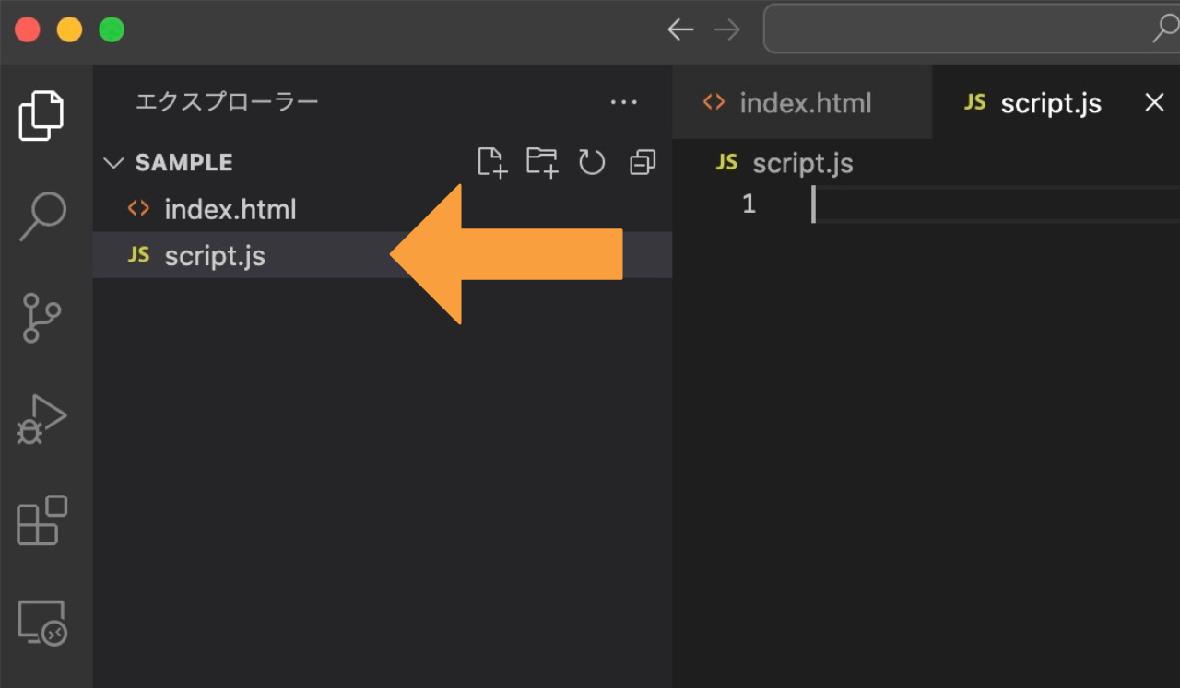Click the New File icon
This screenshot has height=688, width=1180.
coord(492,163)
